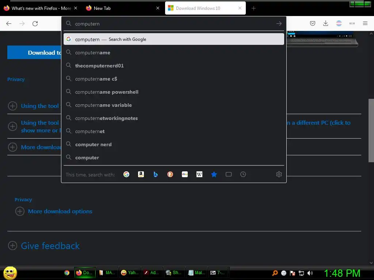Open a new tab with plus button
Image resolution: width=374 pixels, height=280 pixels.
tap(253, 8)
